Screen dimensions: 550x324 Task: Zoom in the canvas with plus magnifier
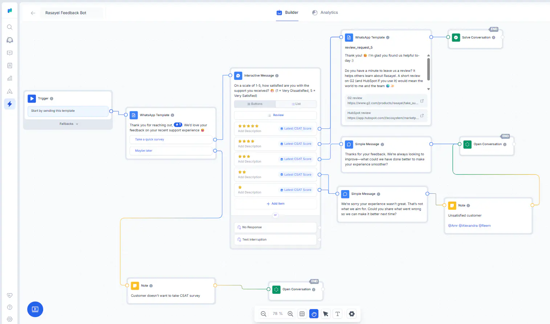[290, 314]
